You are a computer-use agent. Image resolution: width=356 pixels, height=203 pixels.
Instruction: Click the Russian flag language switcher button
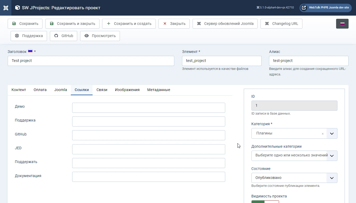tap(342, 24)
